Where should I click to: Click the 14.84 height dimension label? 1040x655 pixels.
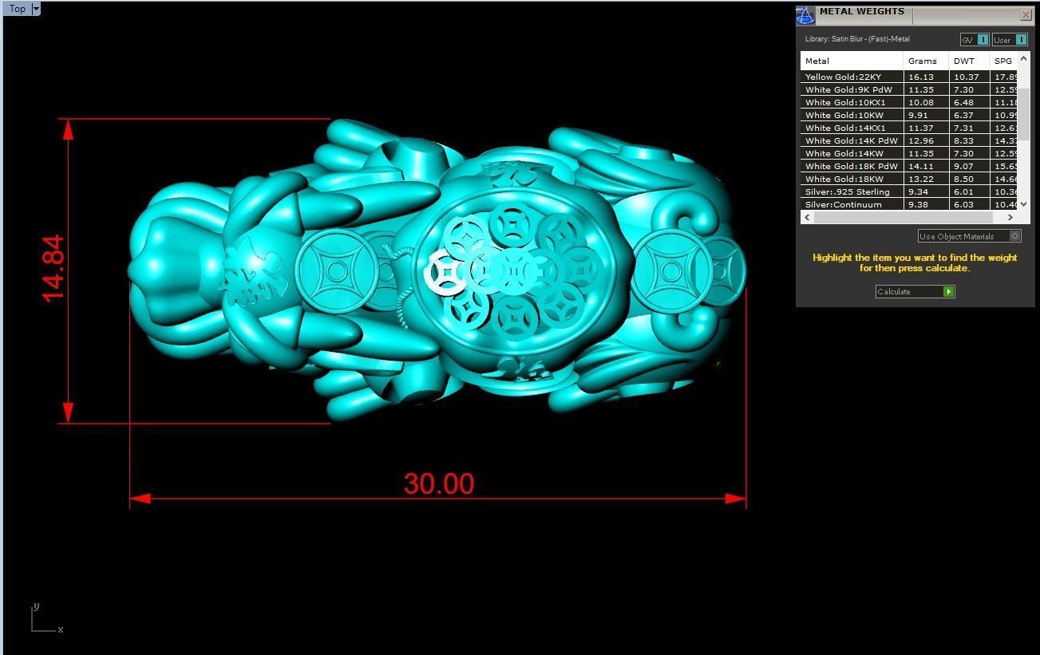click(x=53, y=269)
